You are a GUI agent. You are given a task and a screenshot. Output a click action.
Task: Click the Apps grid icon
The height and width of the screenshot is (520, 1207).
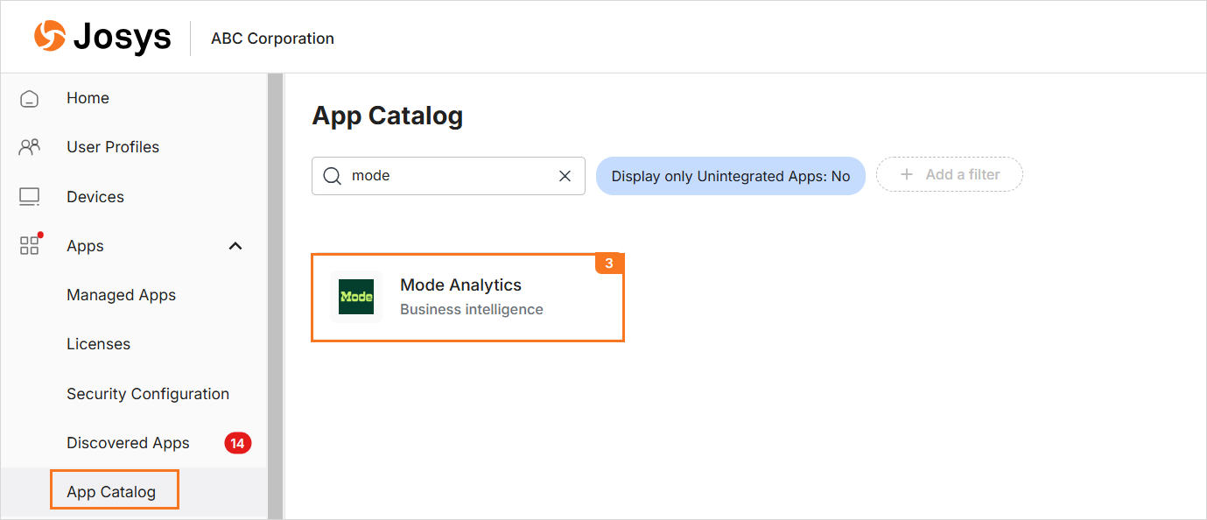[x=30, y=245]
